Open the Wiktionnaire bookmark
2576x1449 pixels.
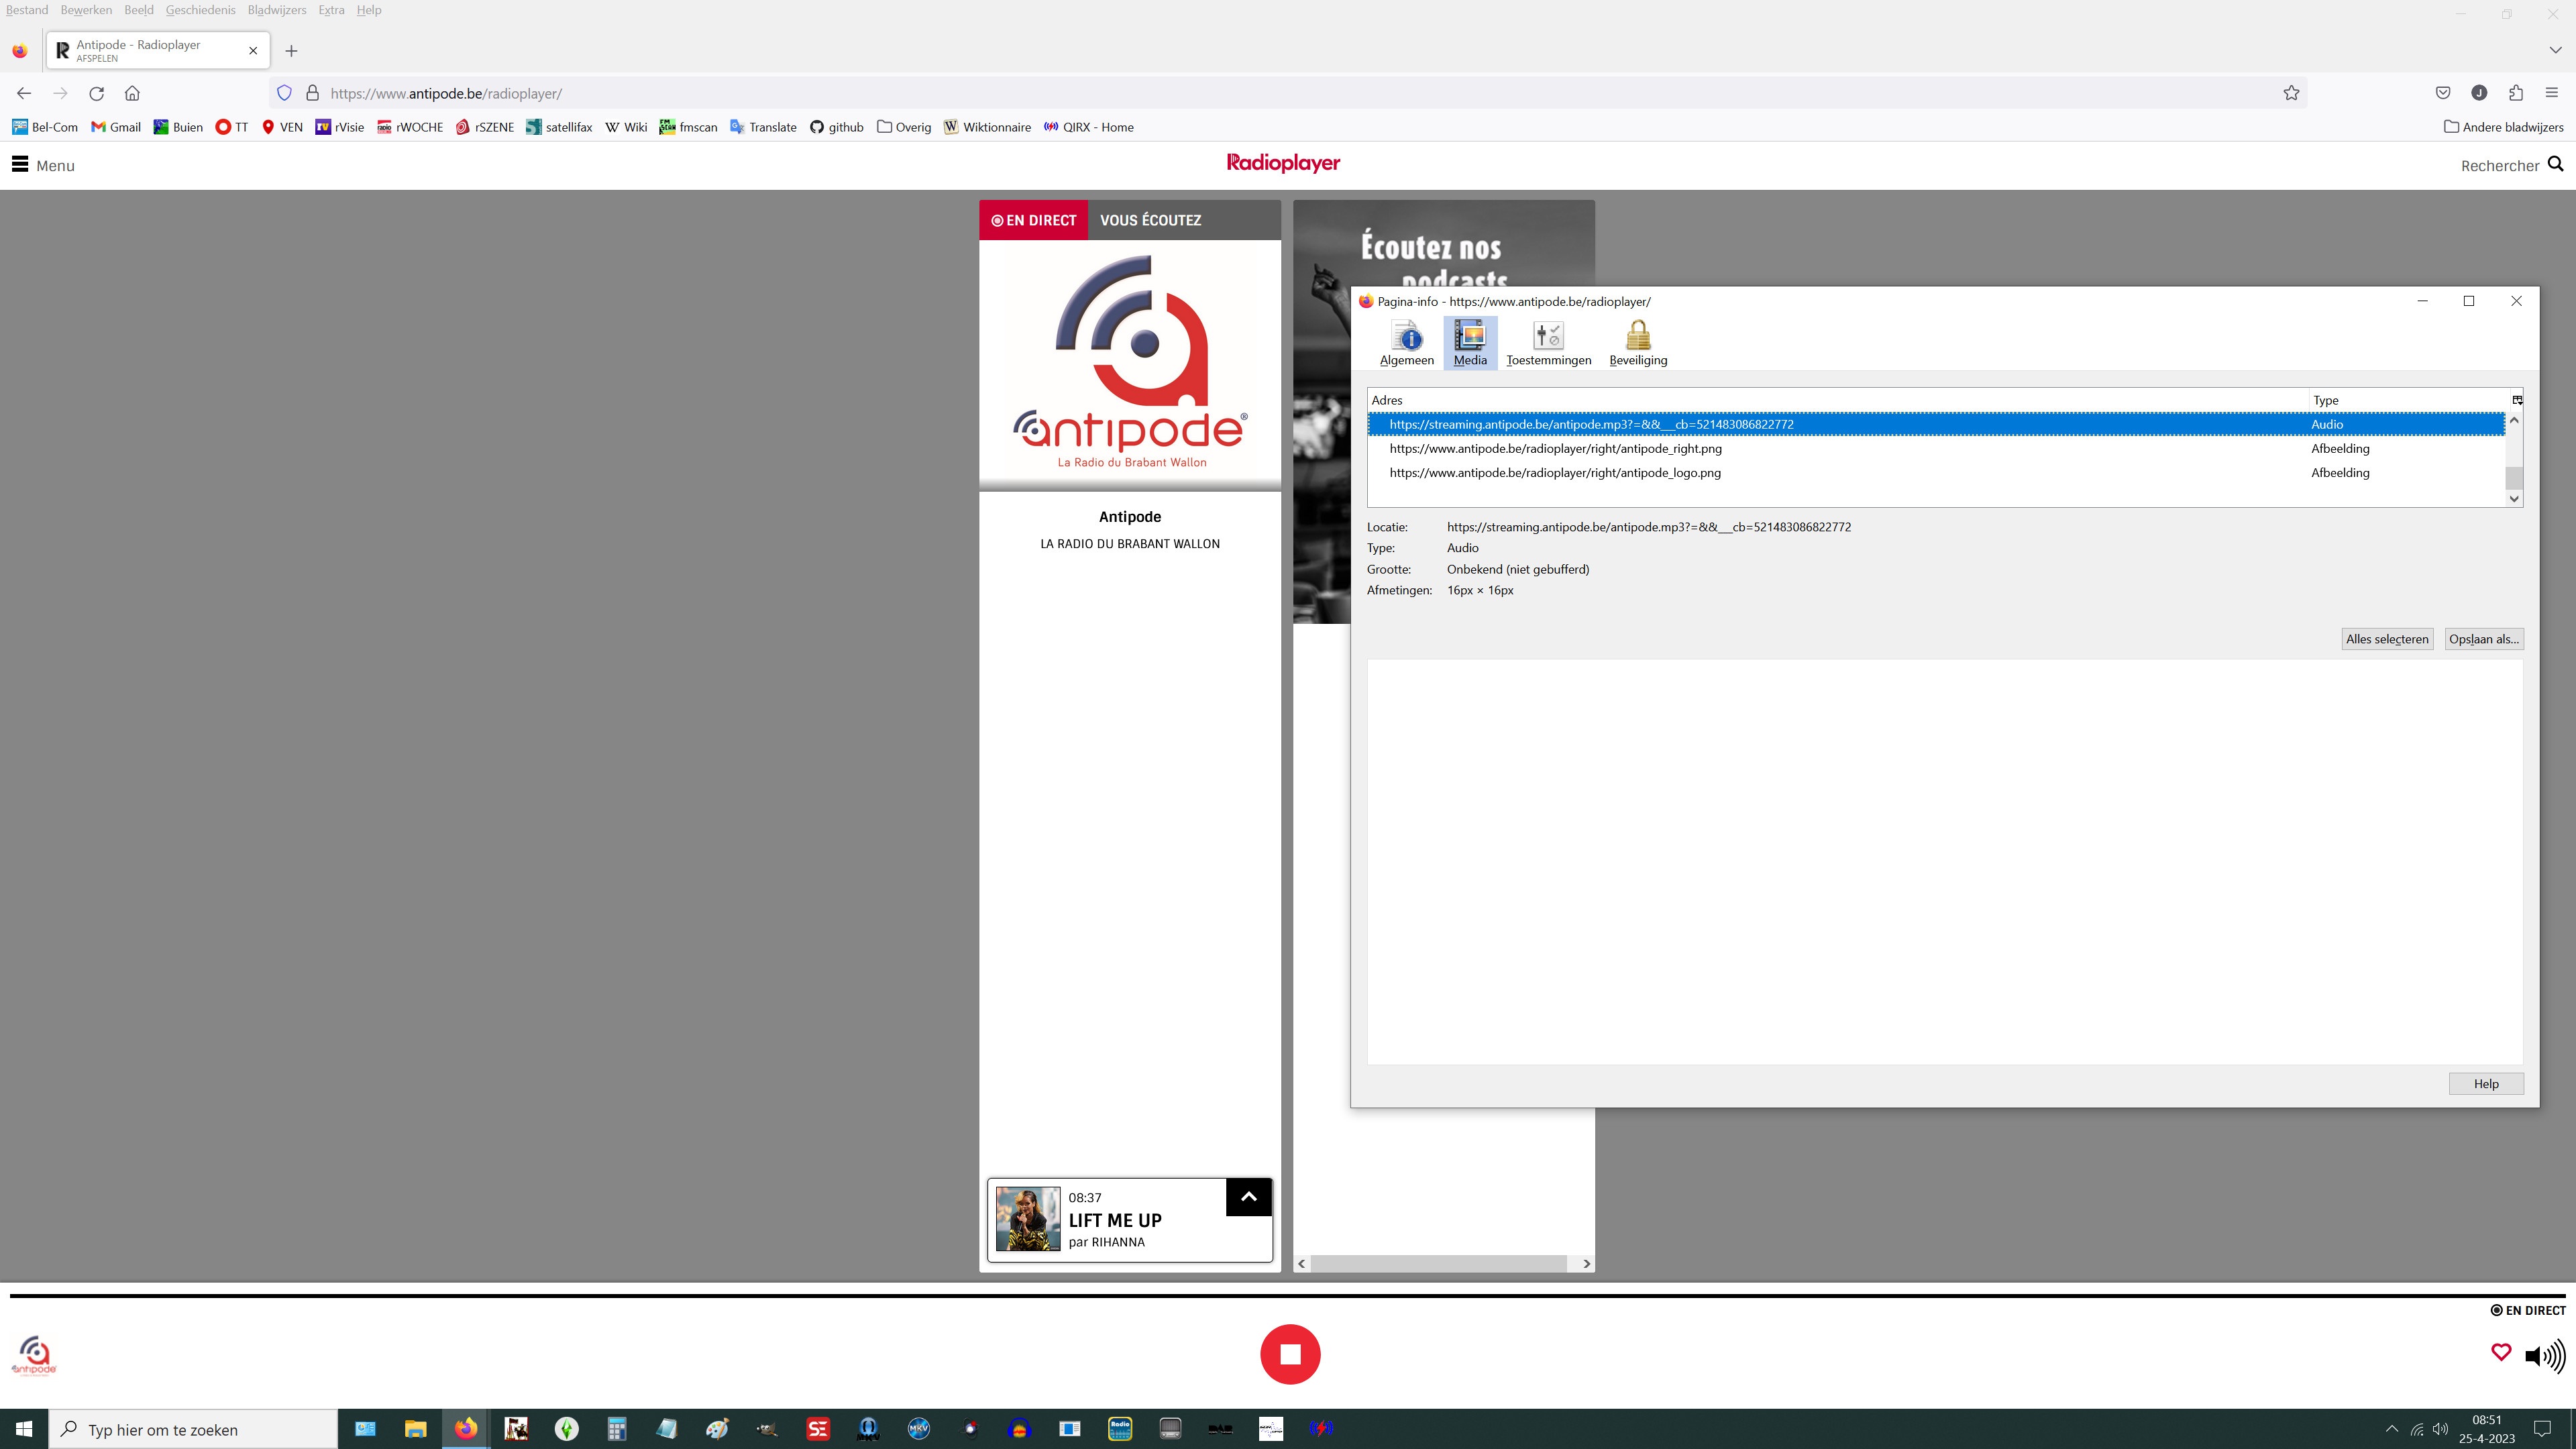pos(987,127)
